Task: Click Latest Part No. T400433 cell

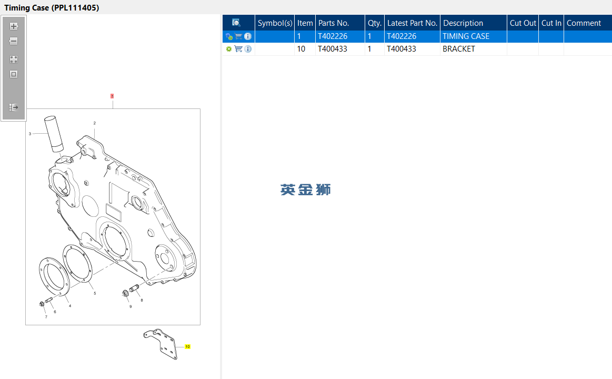Action: click(x=412, y=49)
